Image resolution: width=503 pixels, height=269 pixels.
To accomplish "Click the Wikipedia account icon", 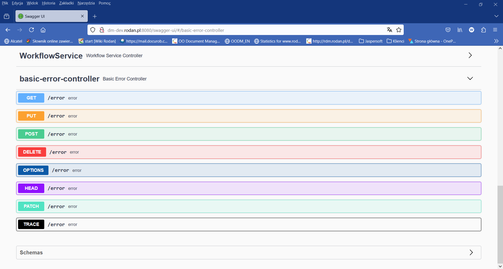I will click(472, 30).
